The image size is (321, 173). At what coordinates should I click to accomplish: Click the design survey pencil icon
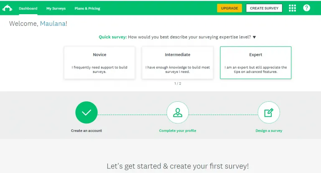(269, 112)
